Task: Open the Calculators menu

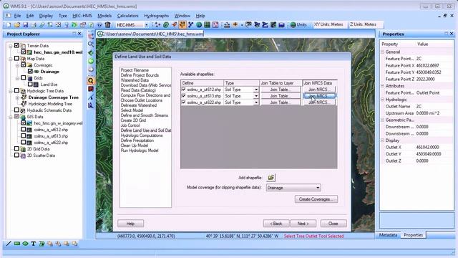Action: (x=127, y=16)
